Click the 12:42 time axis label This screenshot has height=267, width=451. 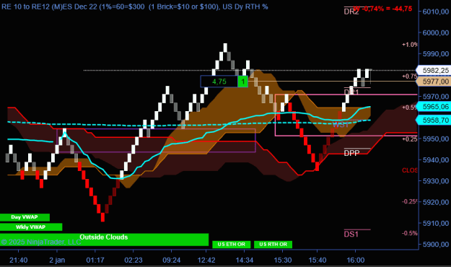point(206,260)
